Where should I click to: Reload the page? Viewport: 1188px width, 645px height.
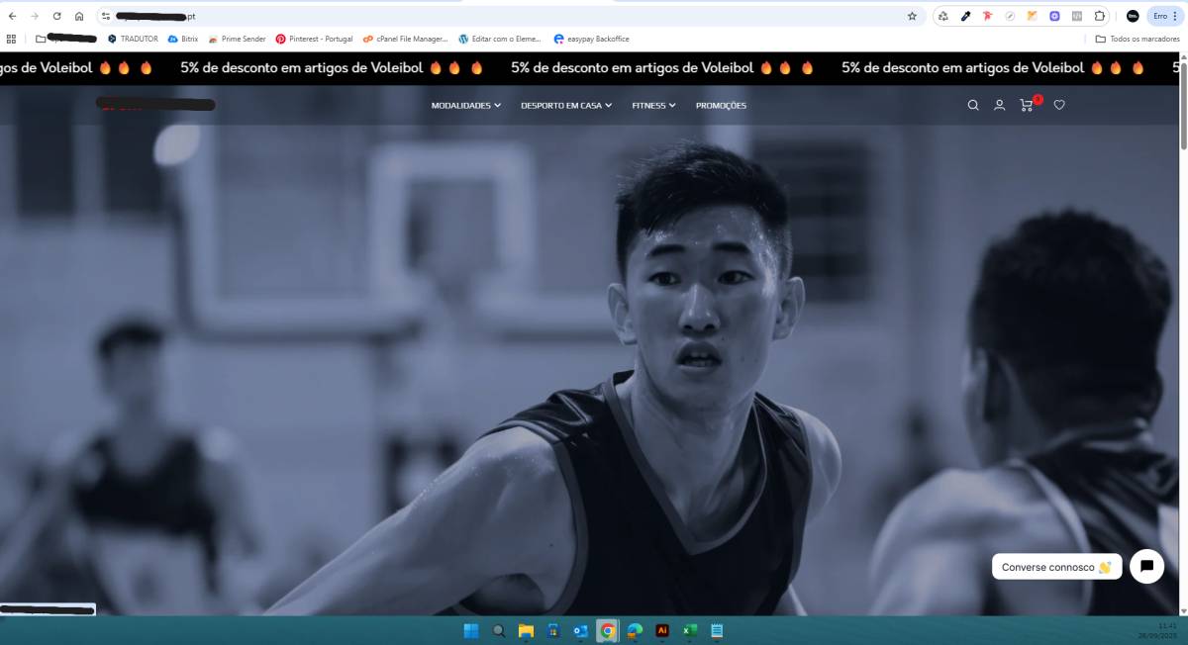(x=56, y=16)
